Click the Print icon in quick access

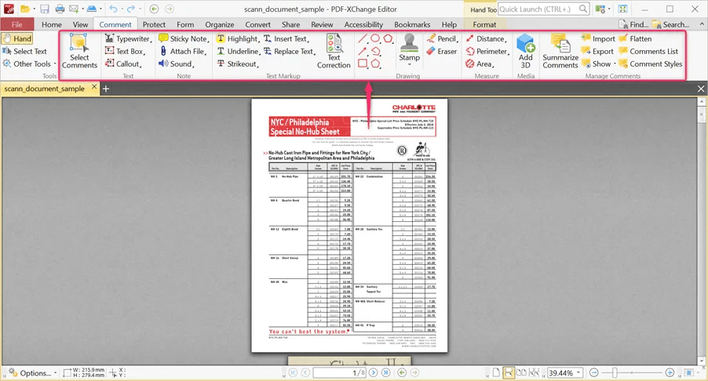[x=60, y=9]
